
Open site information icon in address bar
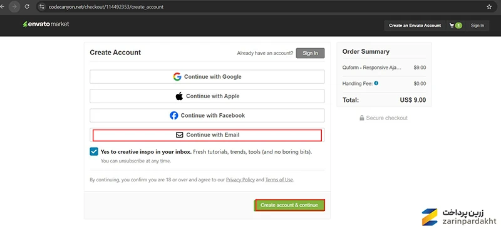(41, 7)
